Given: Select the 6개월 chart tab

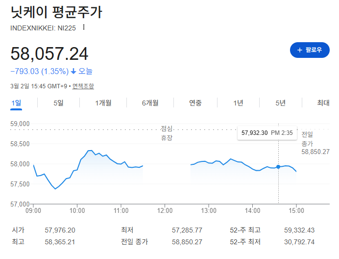Looking at the screenshot, I should click(150, 103).
